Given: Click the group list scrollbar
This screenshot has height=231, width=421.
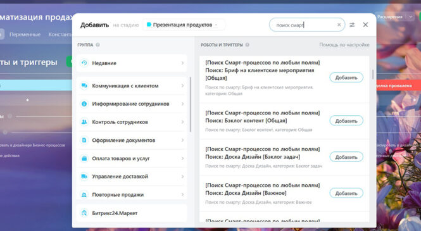Looking at the screenshot, I should point(191,104).
